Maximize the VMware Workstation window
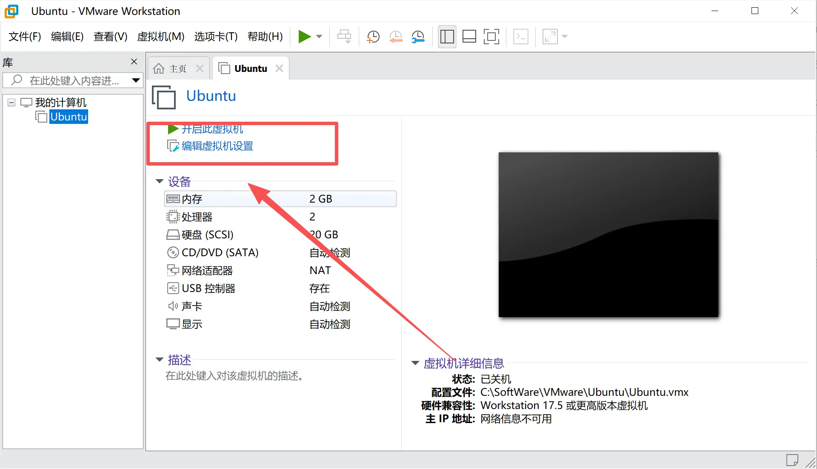Screen dimensions: 817x469 pos(755,11)
